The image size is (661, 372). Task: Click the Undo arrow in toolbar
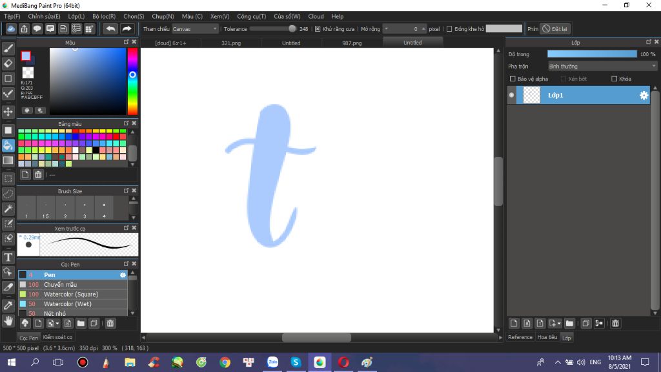(x=110, y=29)
